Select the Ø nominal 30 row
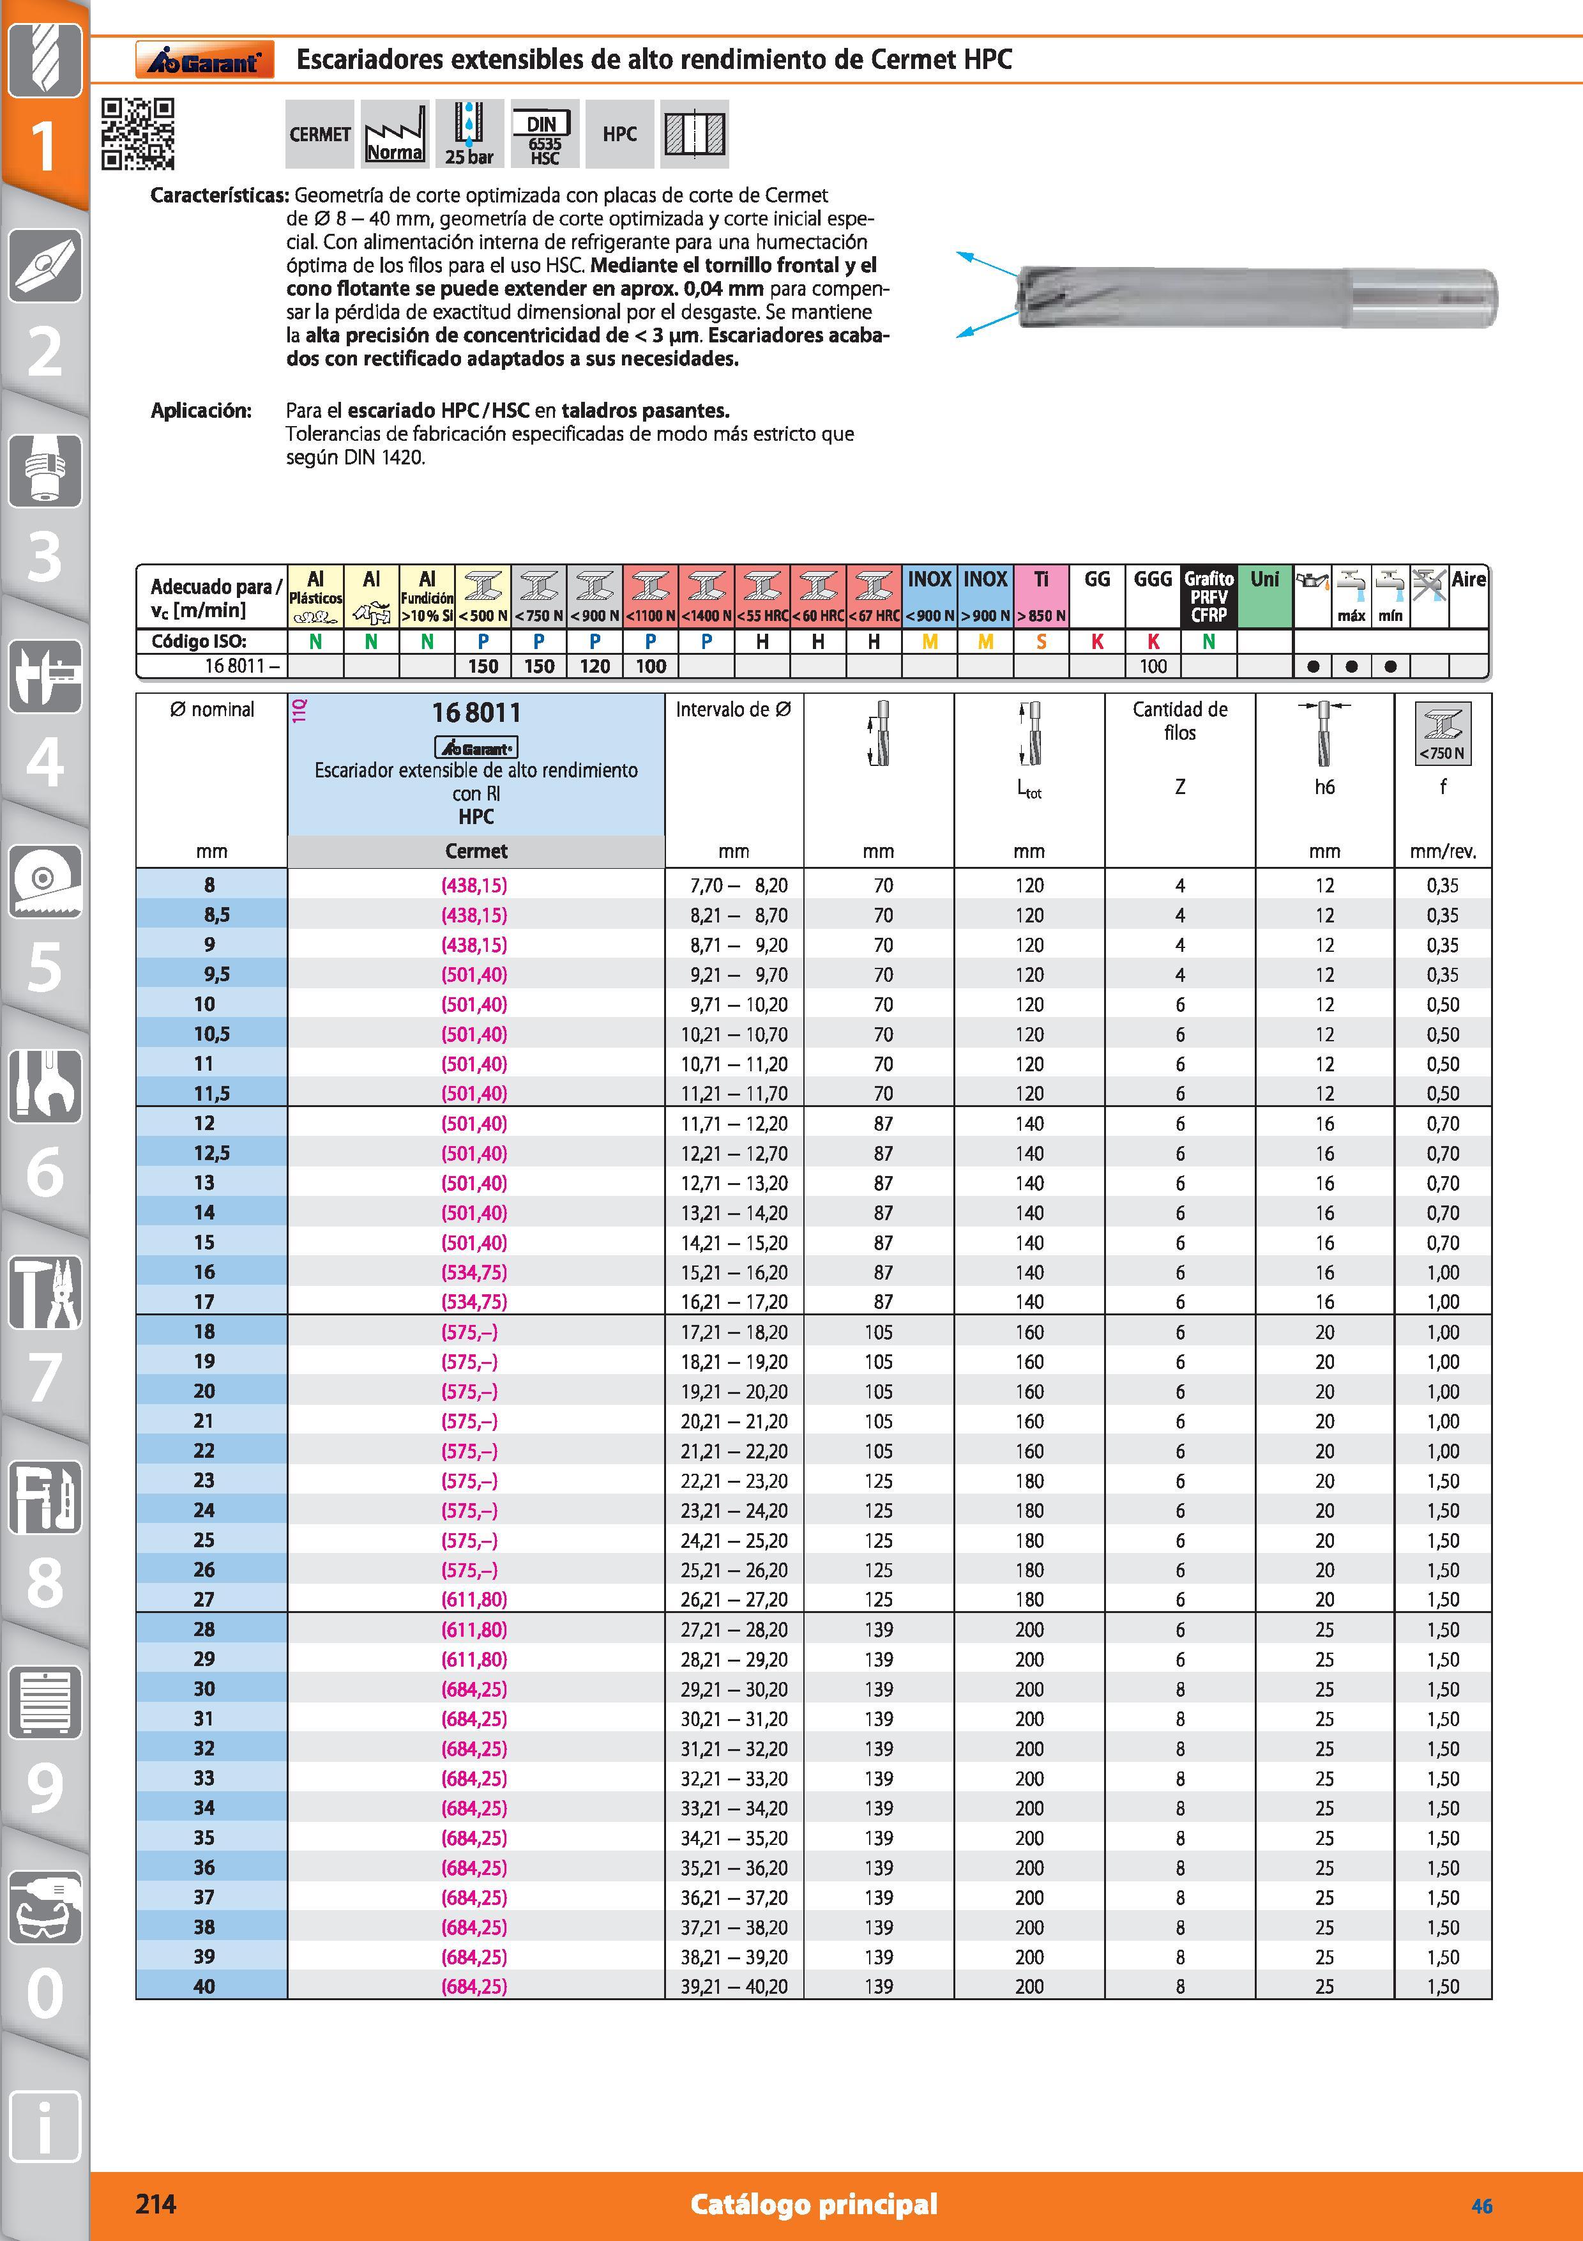The width and height of the screenshot is (1583, 2241). coord(814,1688)
